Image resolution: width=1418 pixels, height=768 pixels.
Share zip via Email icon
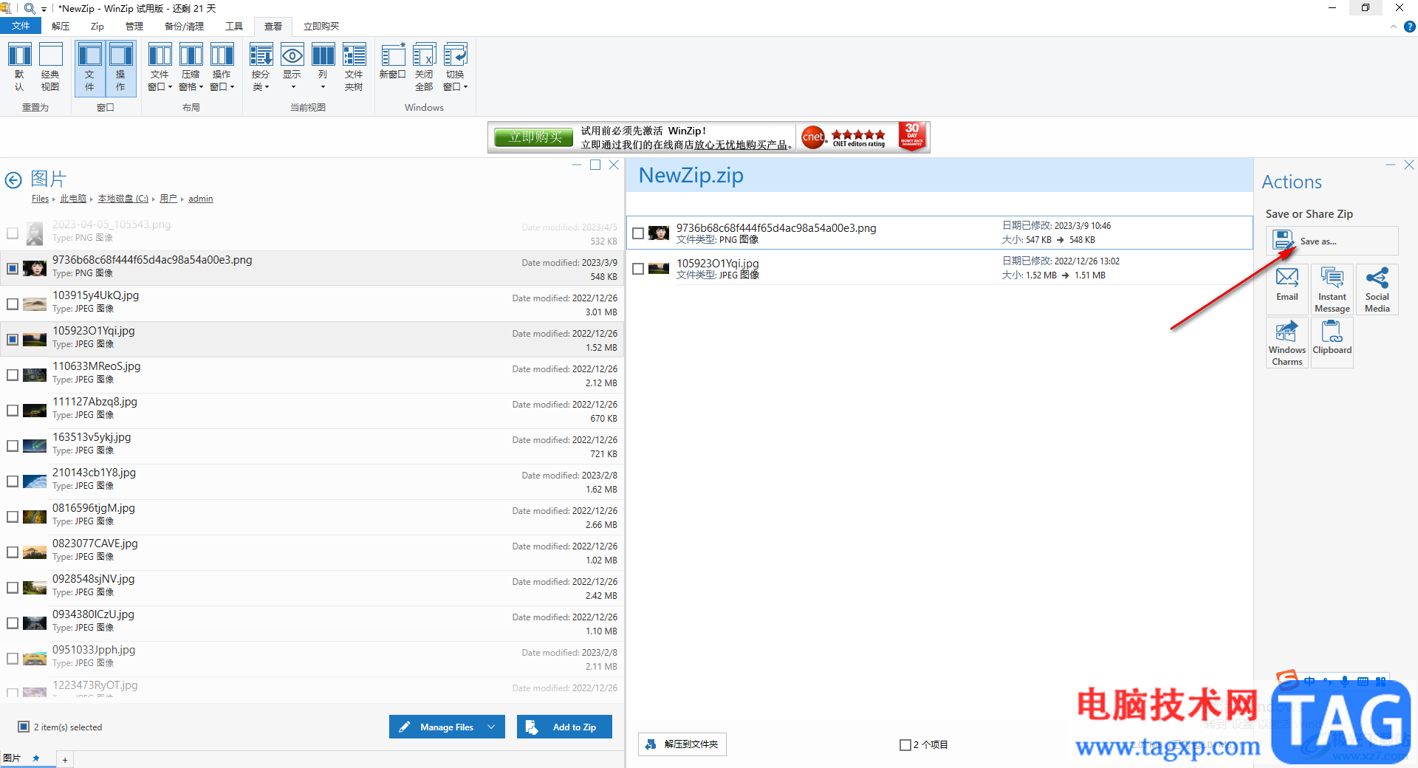(x=1287, y=289)
